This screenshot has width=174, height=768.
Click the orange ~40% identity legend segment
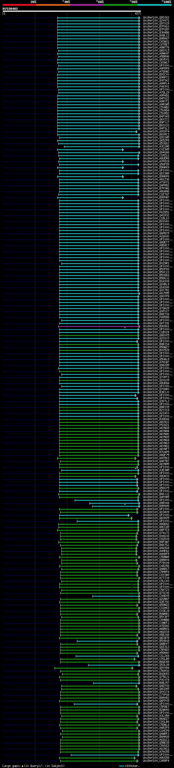[x=53, y=5]
